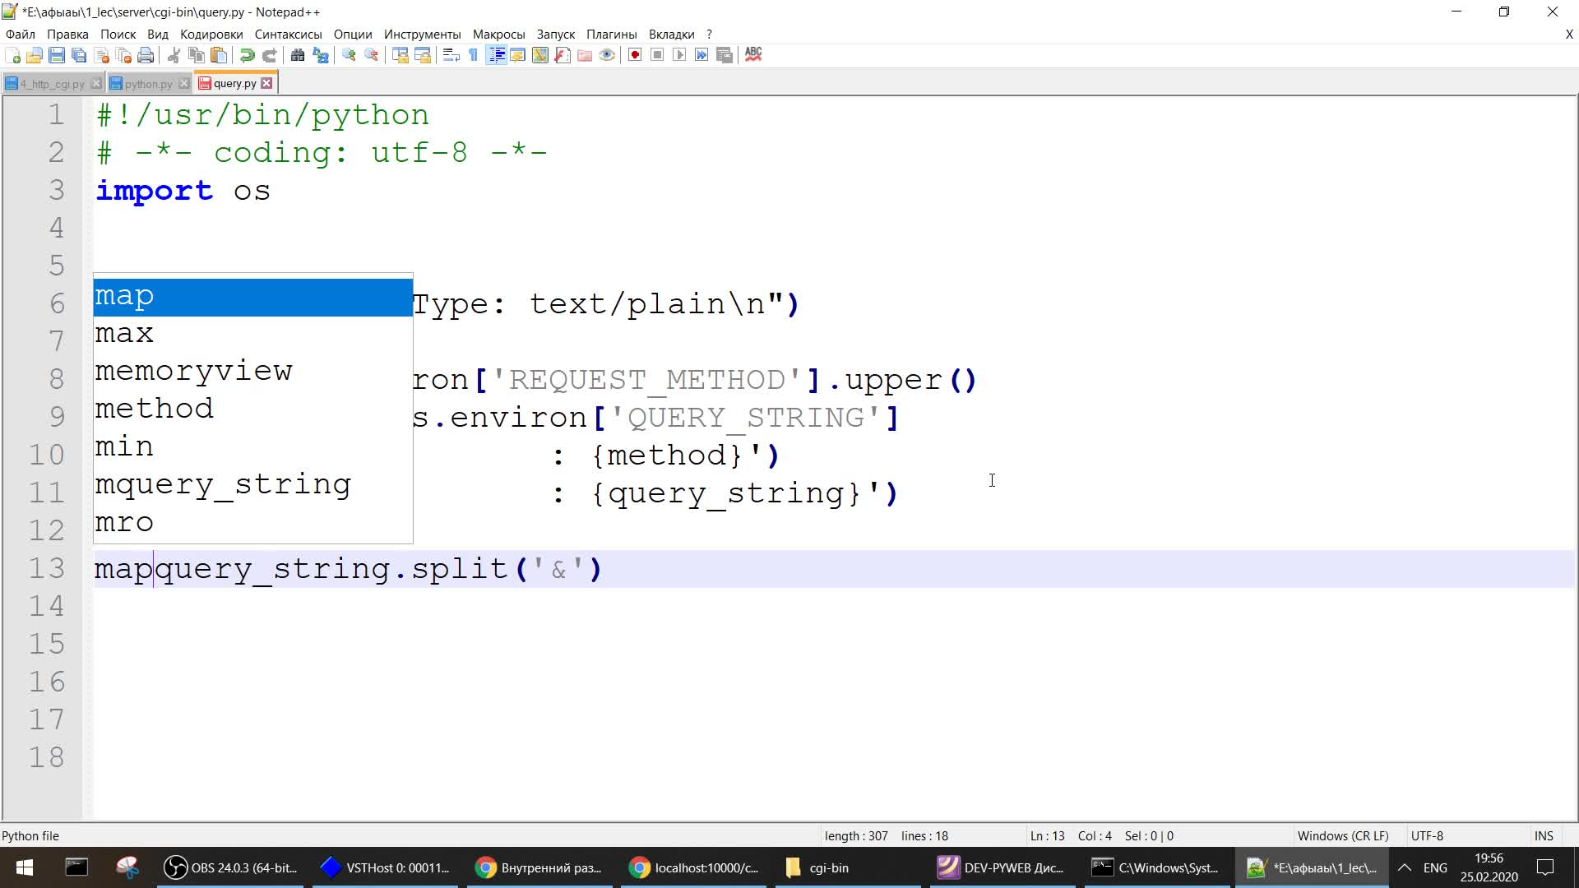Undo last edit with green arrow
The width and height of the screenshot is (1579, 888).
tap(247, 55)
